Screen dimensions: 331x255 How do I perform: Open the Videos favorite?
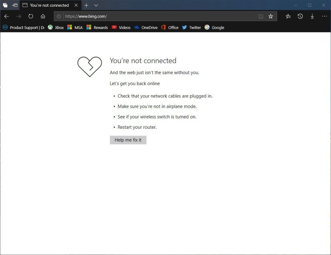(x=121, y=27)
